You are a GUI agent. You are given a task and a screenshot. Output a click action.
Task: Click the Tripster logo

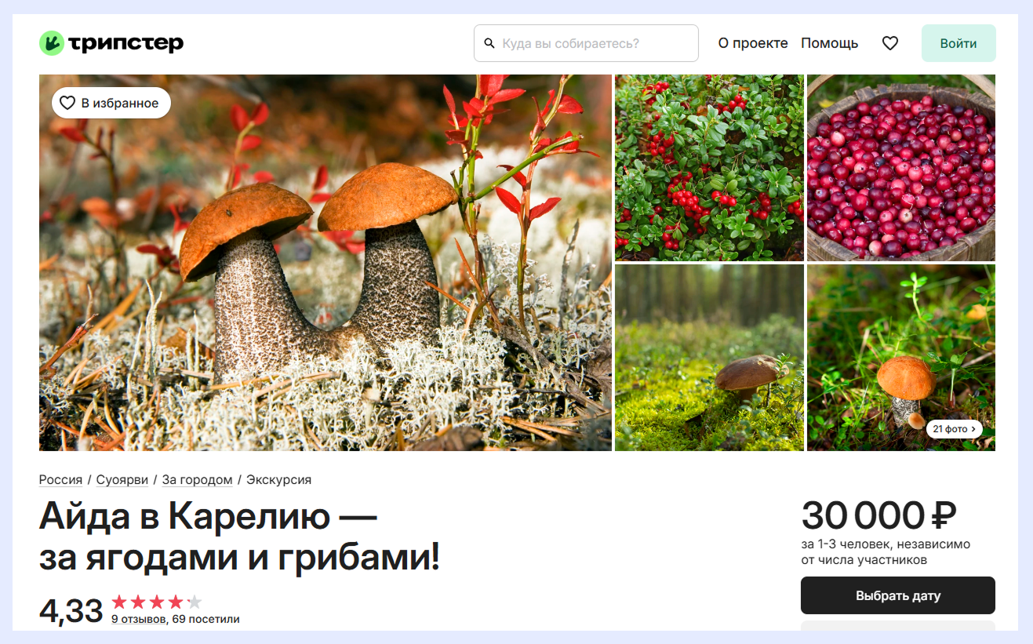(x=111, y=43)
